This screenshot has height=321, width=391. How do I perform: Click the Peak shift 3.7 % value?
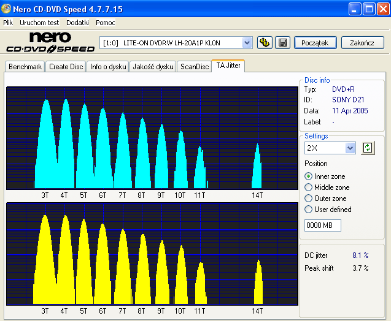[x=360, y=268]
